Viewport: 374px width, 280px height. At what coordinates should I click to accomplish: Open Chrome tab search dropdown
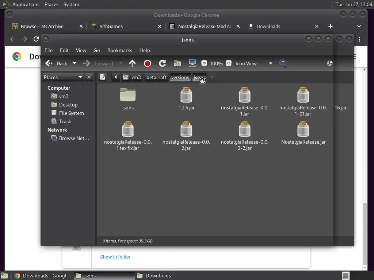(359, 26)
